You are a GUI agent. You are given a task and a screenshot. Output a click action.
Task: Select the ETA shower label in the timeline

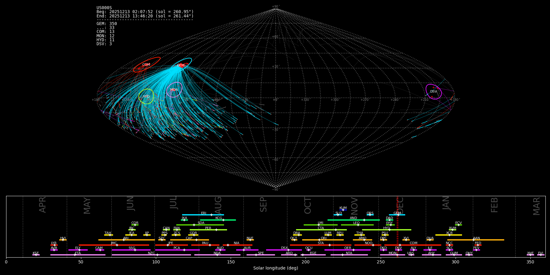(78, 253)
